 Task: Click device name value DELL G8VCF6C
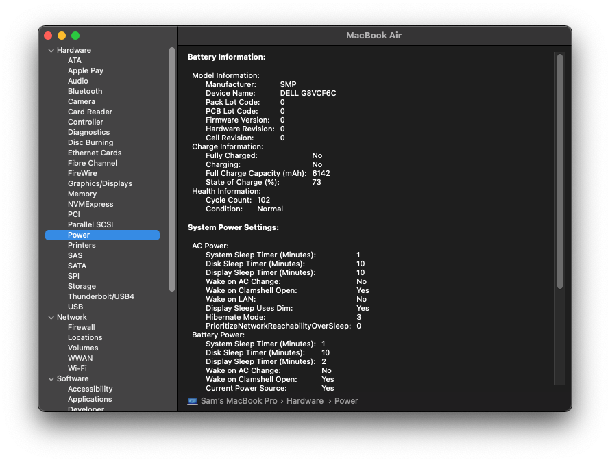(x=308, y=93)
